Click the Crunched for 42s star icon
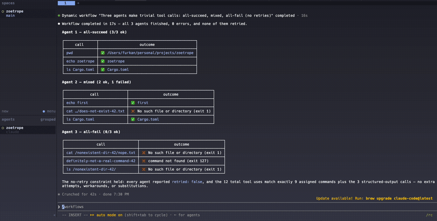Screen dimensions: 437x221 click(59, 194)
